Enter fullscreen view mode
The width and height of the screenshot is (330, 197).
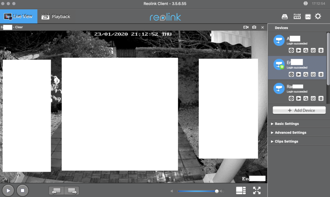[257, 190]
